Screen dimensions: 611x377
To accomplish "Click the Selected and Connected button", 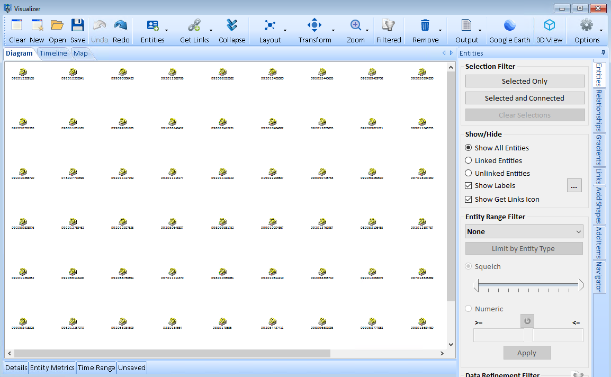I will (524, 98).
